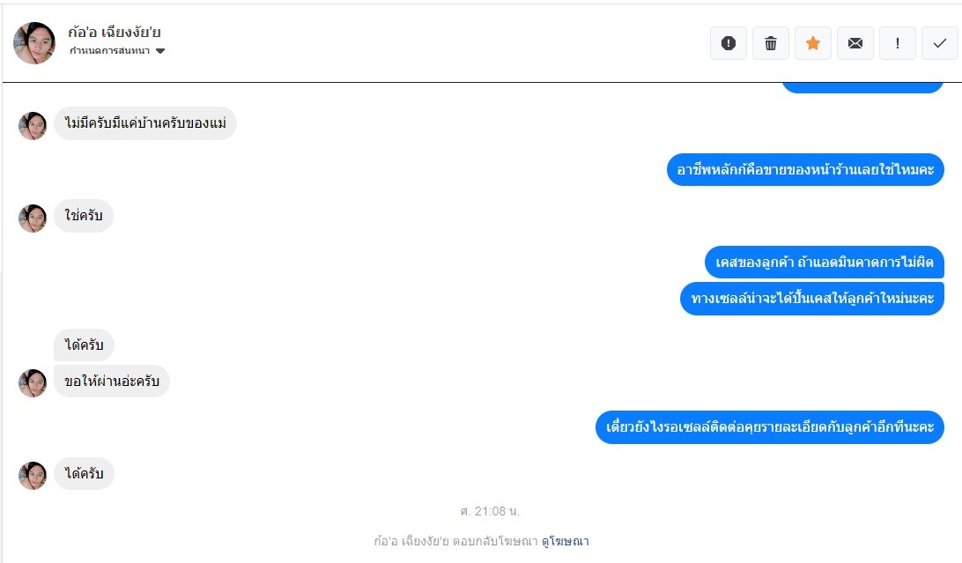
Task: Select the เดี๋ยวยังไงรอเซลล์ติดต่อ message bubble
Action: coord(769,426)
